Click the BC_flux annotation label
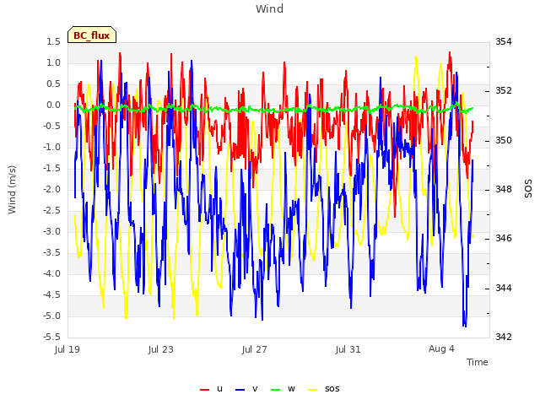Viewport: 540px width, 405px height. click(92, 35)
